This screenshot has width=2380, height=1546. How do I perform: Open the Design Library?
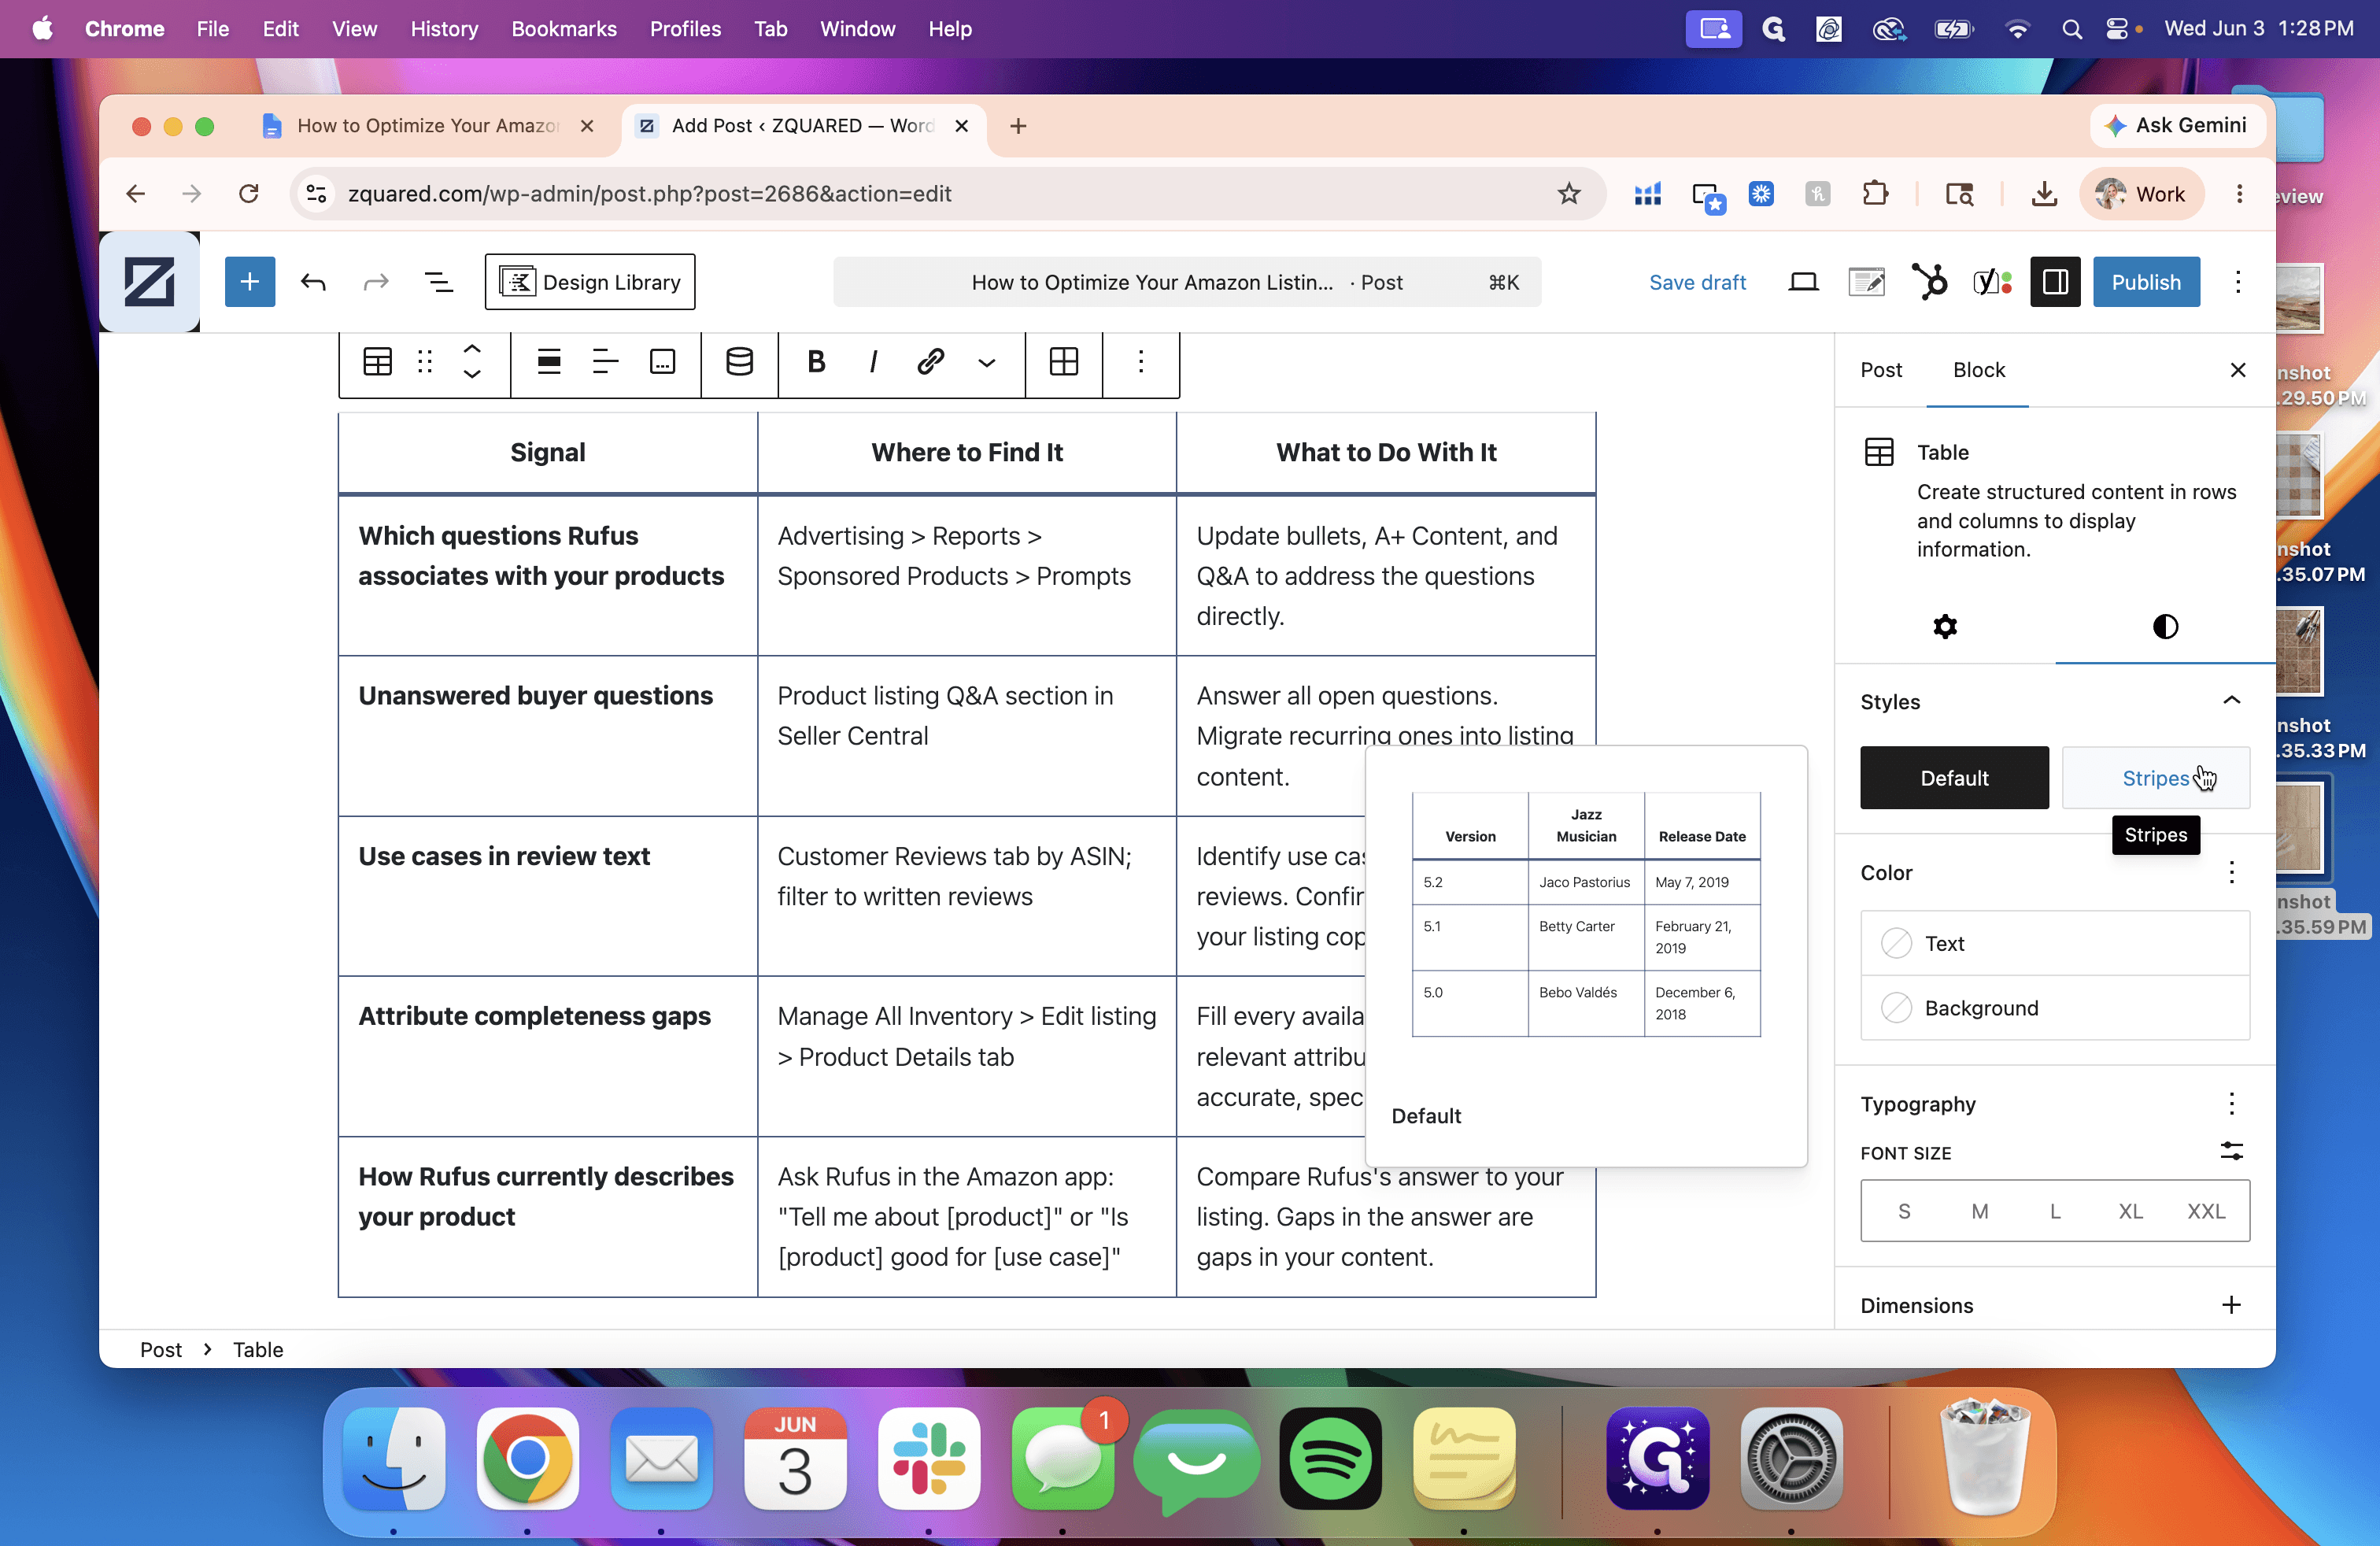pos(590,282)
